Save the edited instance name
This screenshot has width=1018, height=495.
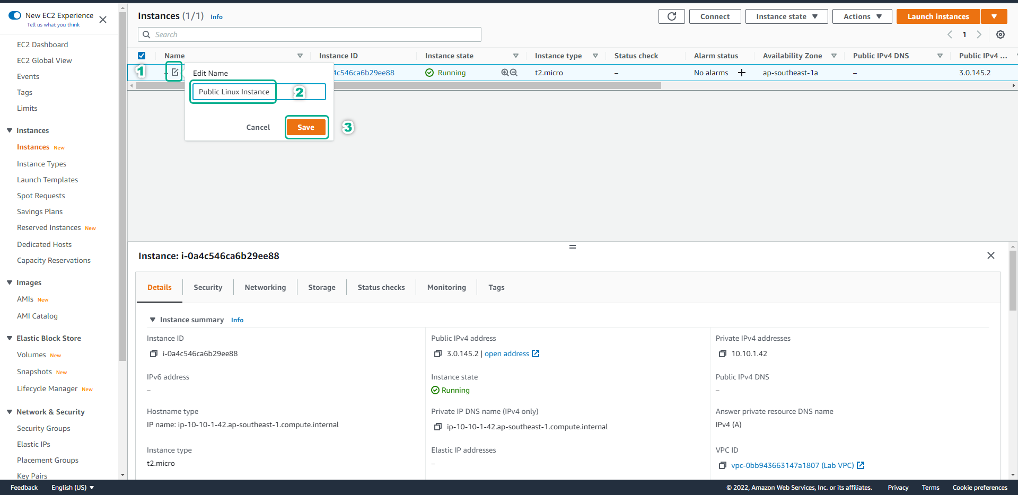pos(306,127)
